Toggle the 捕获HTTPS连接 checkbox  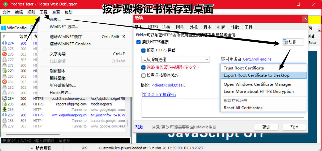pyautogui.click(x=138, y=42)
